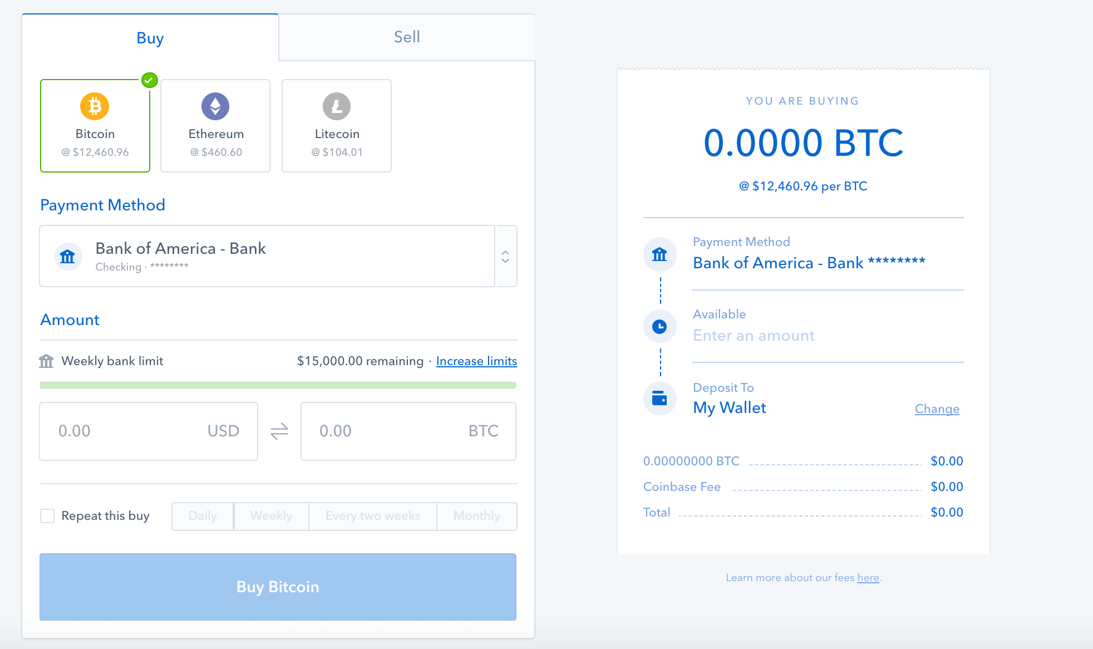The width and height of the screenshot is (1093, 649).
Task: Toggle the Repeat this buy checkbox
Action: 48,515
